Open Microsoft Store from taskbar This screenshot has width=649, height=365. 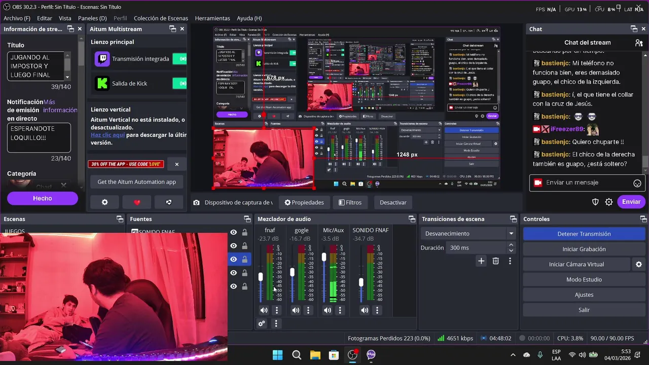[334, 355]
